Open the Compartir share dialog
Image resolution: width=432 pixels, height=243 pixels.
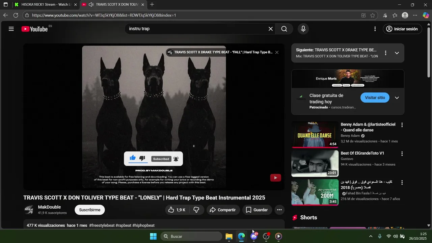(223, 210)
